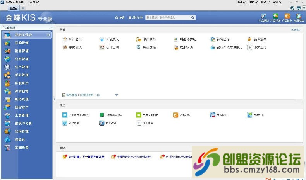
Task: Expand 我的工作台 double-chevron arrow
Action: point(48,35)
